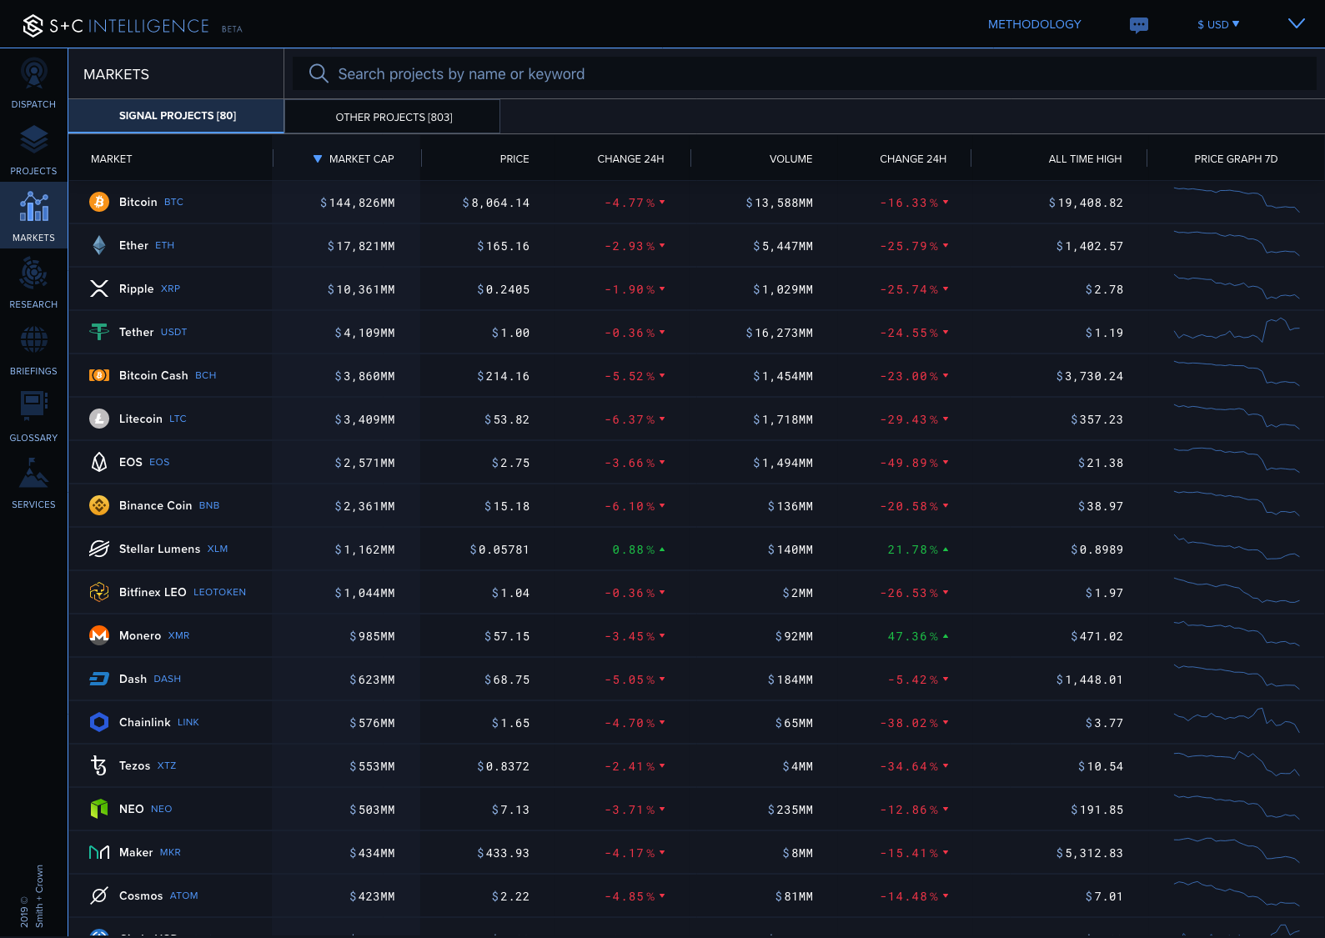Image resolution: width=1325 pixels, height=938 pixels.
Task: View Chainlink 7-day price graph
Action: 1237,720
